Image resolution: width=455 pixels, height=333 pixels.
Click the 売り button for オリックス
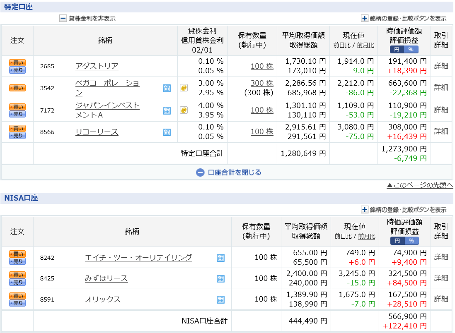[17, 303]
